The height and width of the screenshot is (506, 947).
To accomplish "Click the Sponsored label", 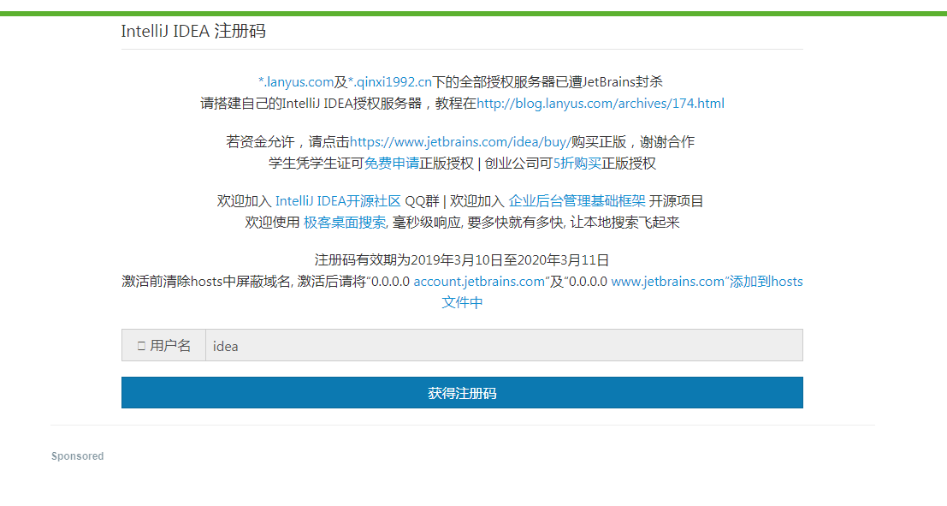I will click(x=77, y=456).
